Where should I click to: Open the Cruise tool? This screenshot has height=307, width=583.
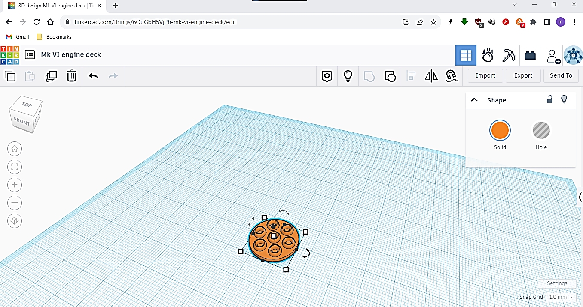tap(452, 76)
